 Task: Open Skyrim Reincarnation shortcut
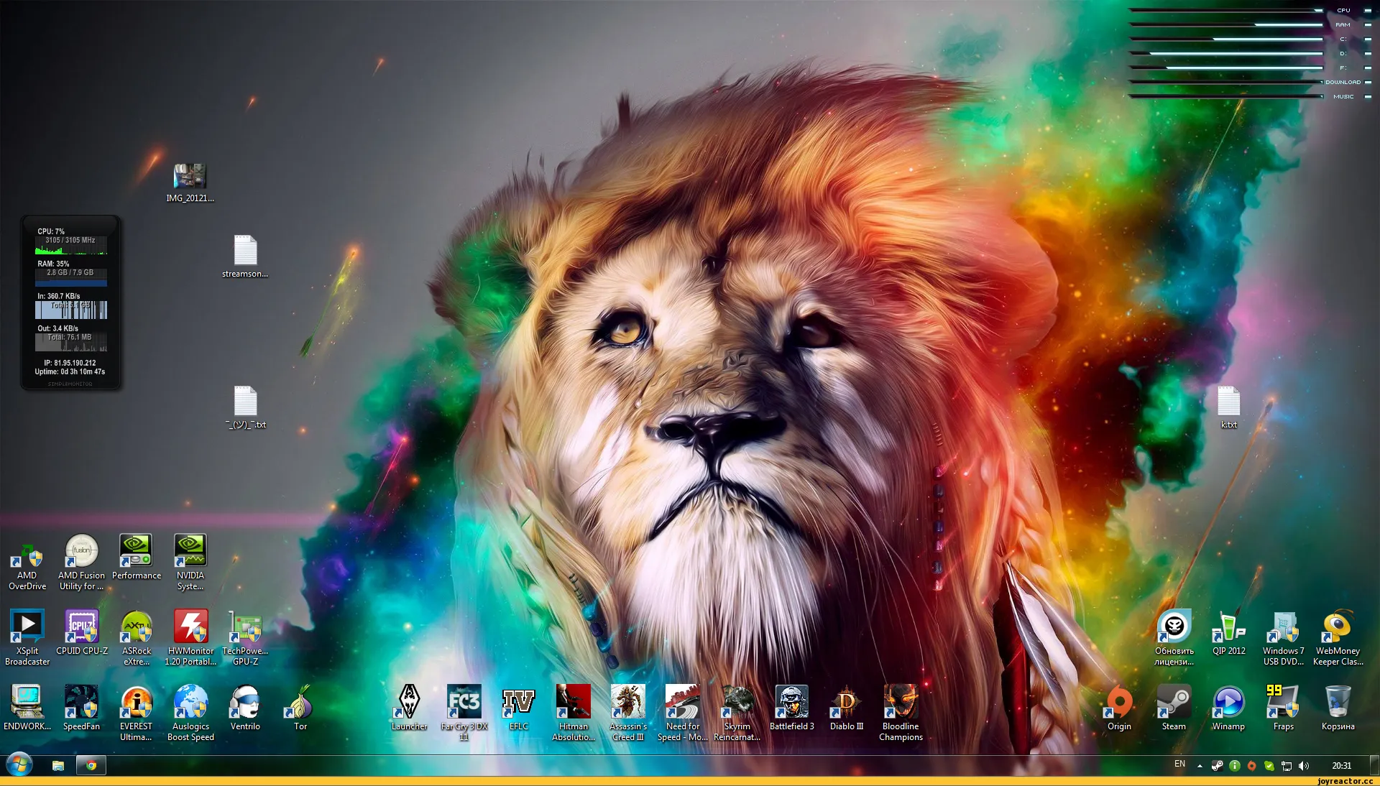point(737,713)
